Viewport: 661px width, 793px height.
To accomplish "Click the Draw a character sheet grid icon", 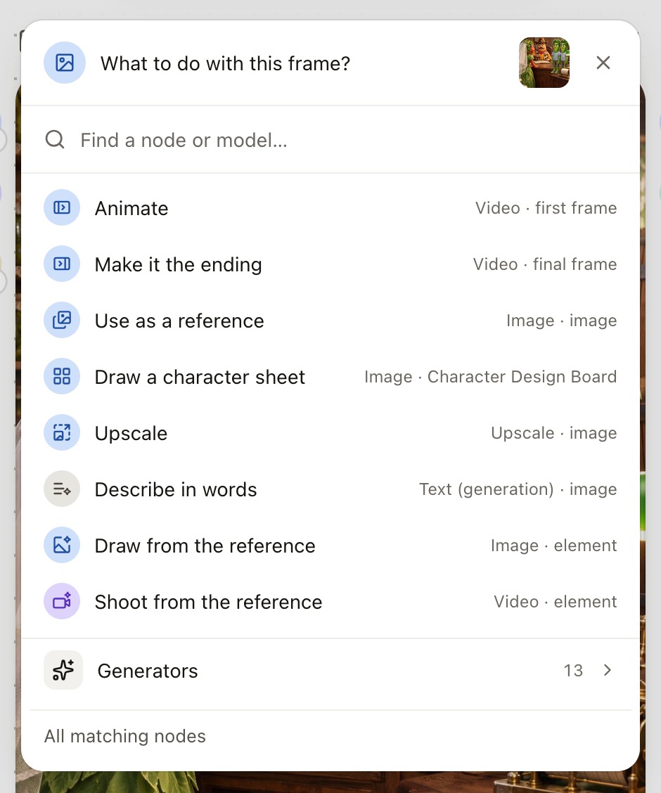I will coord(62,376).
